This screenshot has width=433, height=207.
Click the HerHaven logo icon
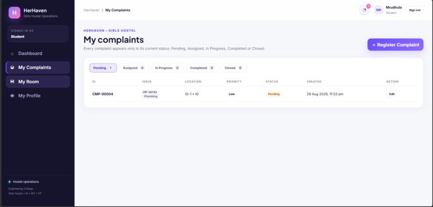pos(15,13)
